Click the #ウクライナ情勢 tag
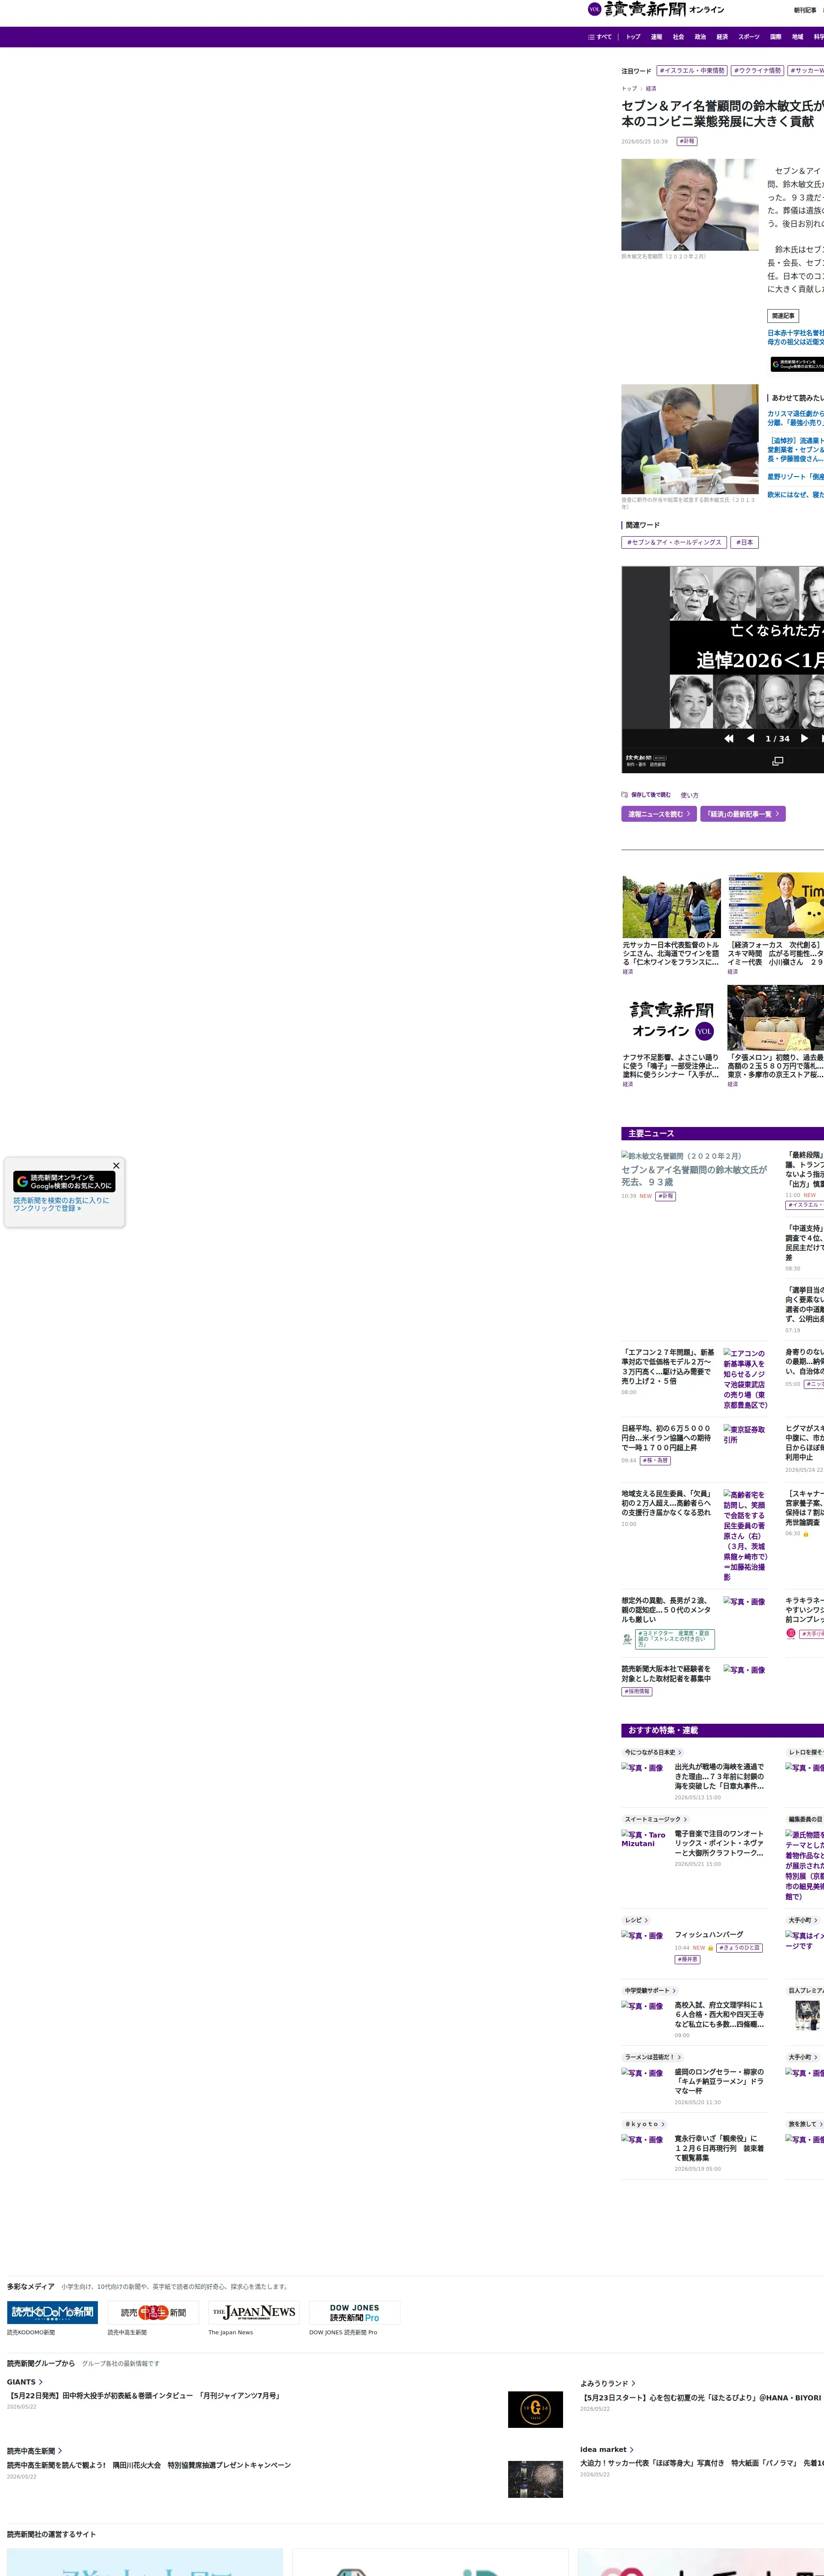 [757, 71]
